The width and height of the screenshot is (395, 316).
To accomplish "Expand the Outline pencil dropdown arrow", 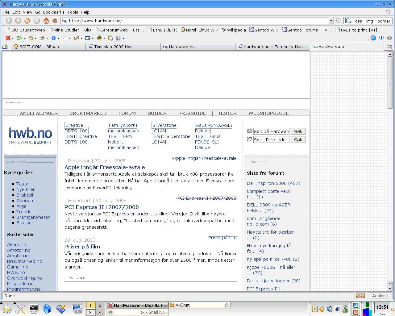I will point(81,38).
